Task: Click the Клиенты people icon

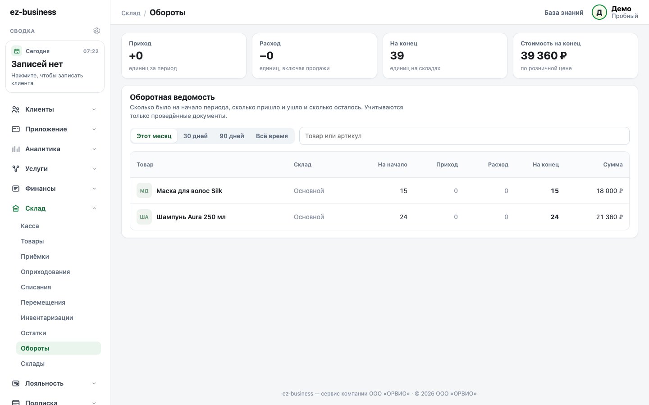Action: [16, 109]
